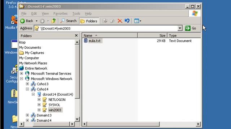Click the dcroot14 computer icon

pos(39,94)
